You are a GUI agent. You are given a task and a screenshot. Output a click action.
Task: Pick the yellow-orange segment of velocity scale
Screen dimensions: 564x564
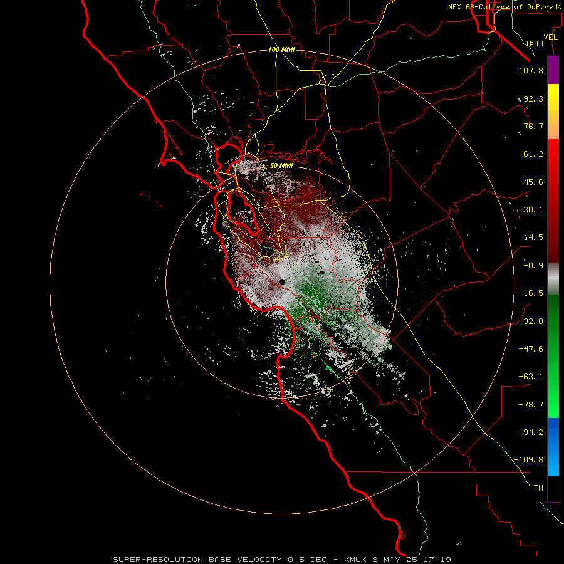[x=553, y=112]
